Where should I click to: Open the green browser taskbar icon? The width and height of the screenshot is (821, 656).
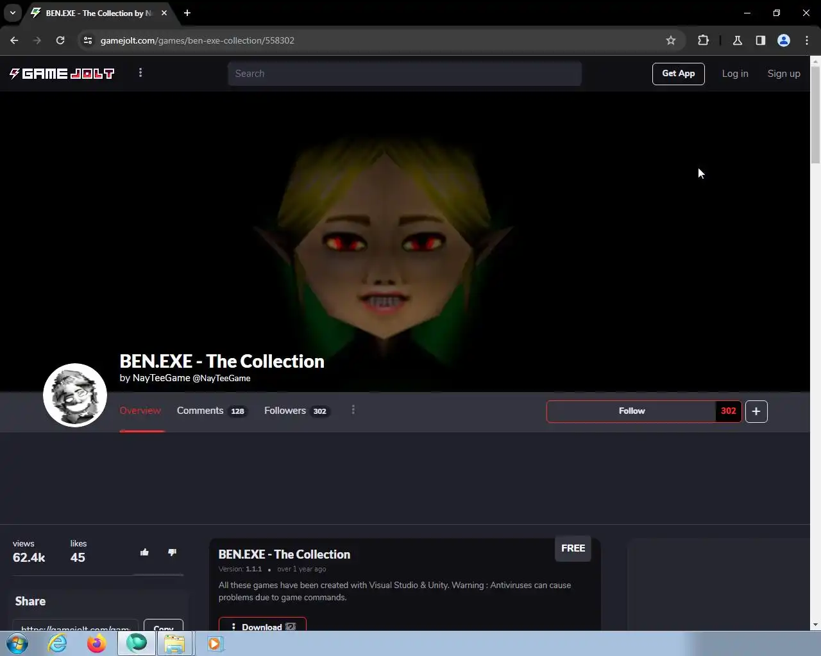(136, 643)
